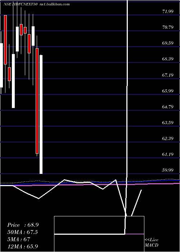Select the 65.99 price axis label

point(168,91)
